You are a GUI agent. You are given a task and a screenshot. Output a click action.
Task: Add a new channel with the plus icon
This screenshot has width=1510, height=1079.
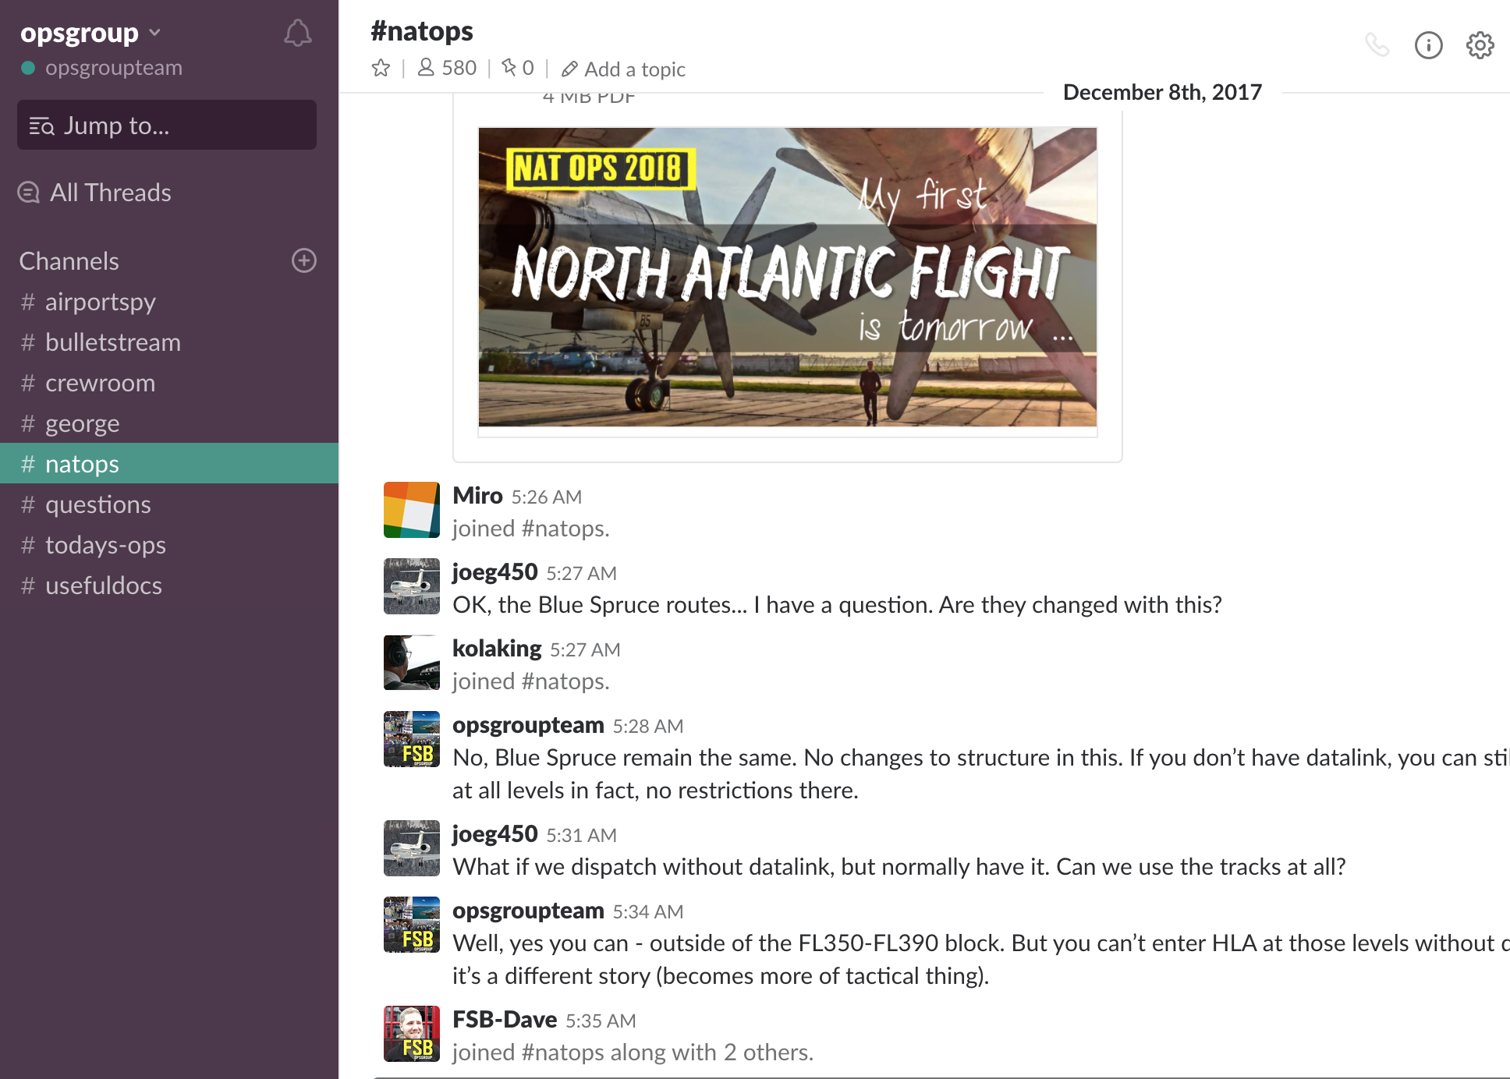point(303,260)
